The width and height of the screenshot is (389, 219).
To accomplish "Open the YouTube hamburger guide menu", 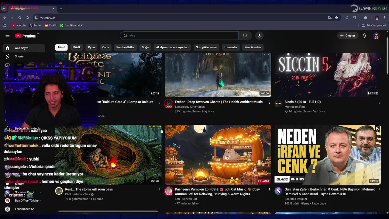I will (x=8, y=36).
